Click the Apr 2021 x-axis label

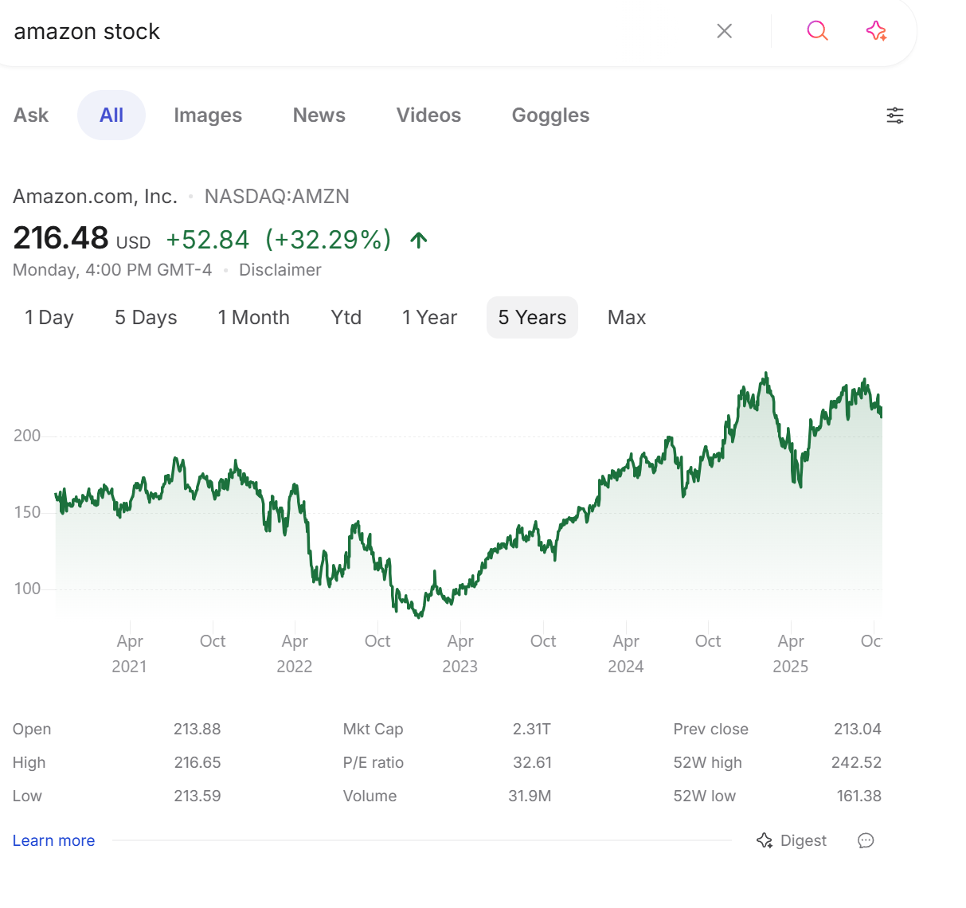[x=130, y=653]
